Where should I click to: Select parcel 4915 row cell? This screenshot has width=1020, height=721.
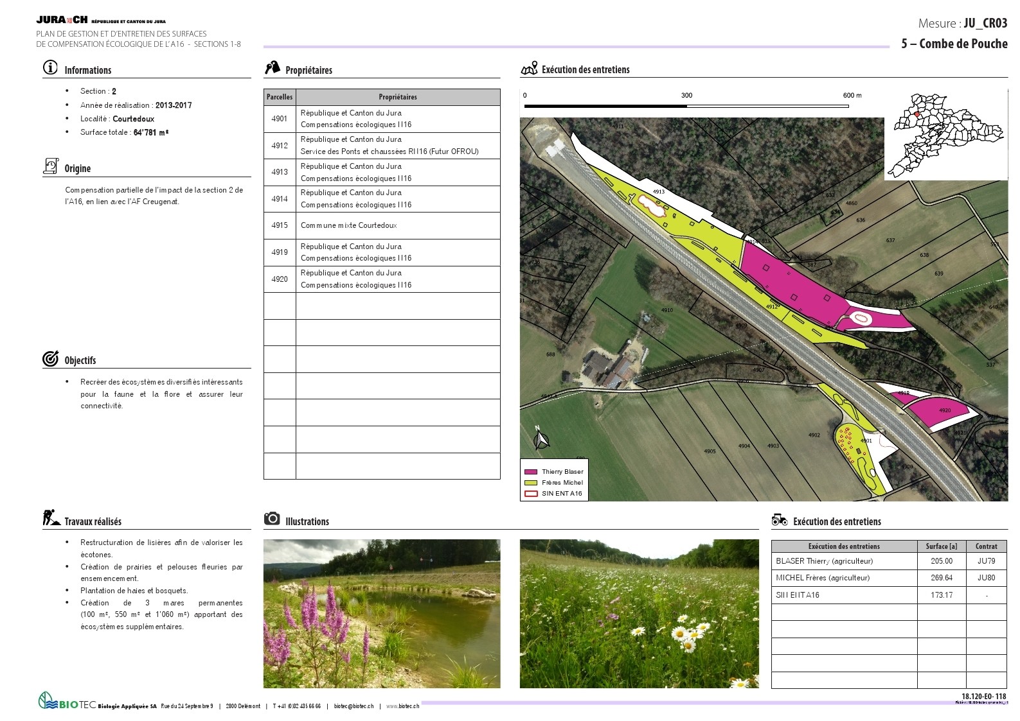(280, 225)
